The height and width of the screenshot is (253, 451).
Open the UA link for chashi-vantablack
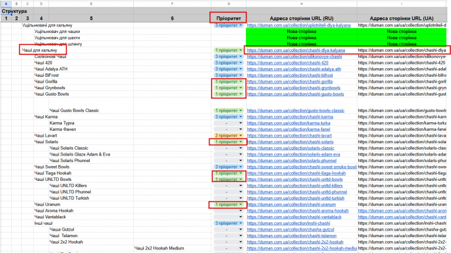coord(402,217)
